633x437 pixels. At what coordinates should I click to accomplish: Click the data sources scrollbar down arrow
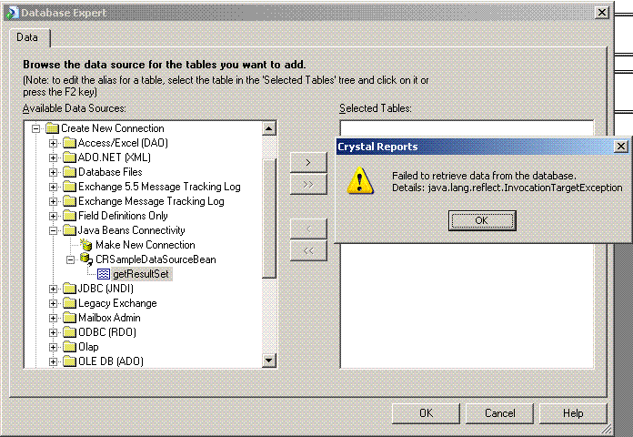269,360
